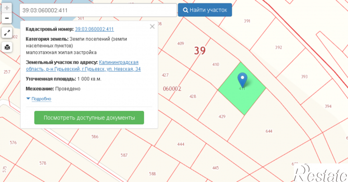Screen dimensions: 348x182
Task: Select parcel 257 on the map
Action: [x=7, y=72]
